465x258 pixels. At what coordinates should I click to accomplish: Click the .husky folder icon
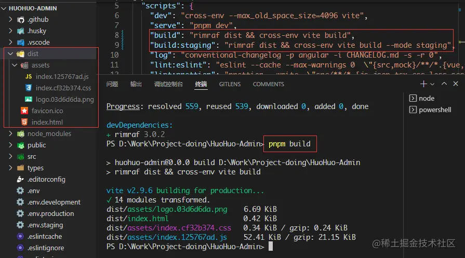click(20, 31)
